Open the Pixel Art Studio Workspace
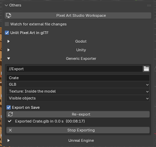The image size is (156, 147). (x=78, y=15)
